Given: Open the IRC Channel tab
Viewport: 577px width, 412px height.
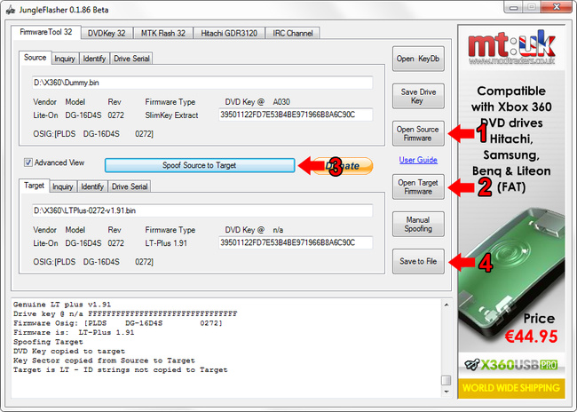Looking at the screenshot, I should pos(293,33).
